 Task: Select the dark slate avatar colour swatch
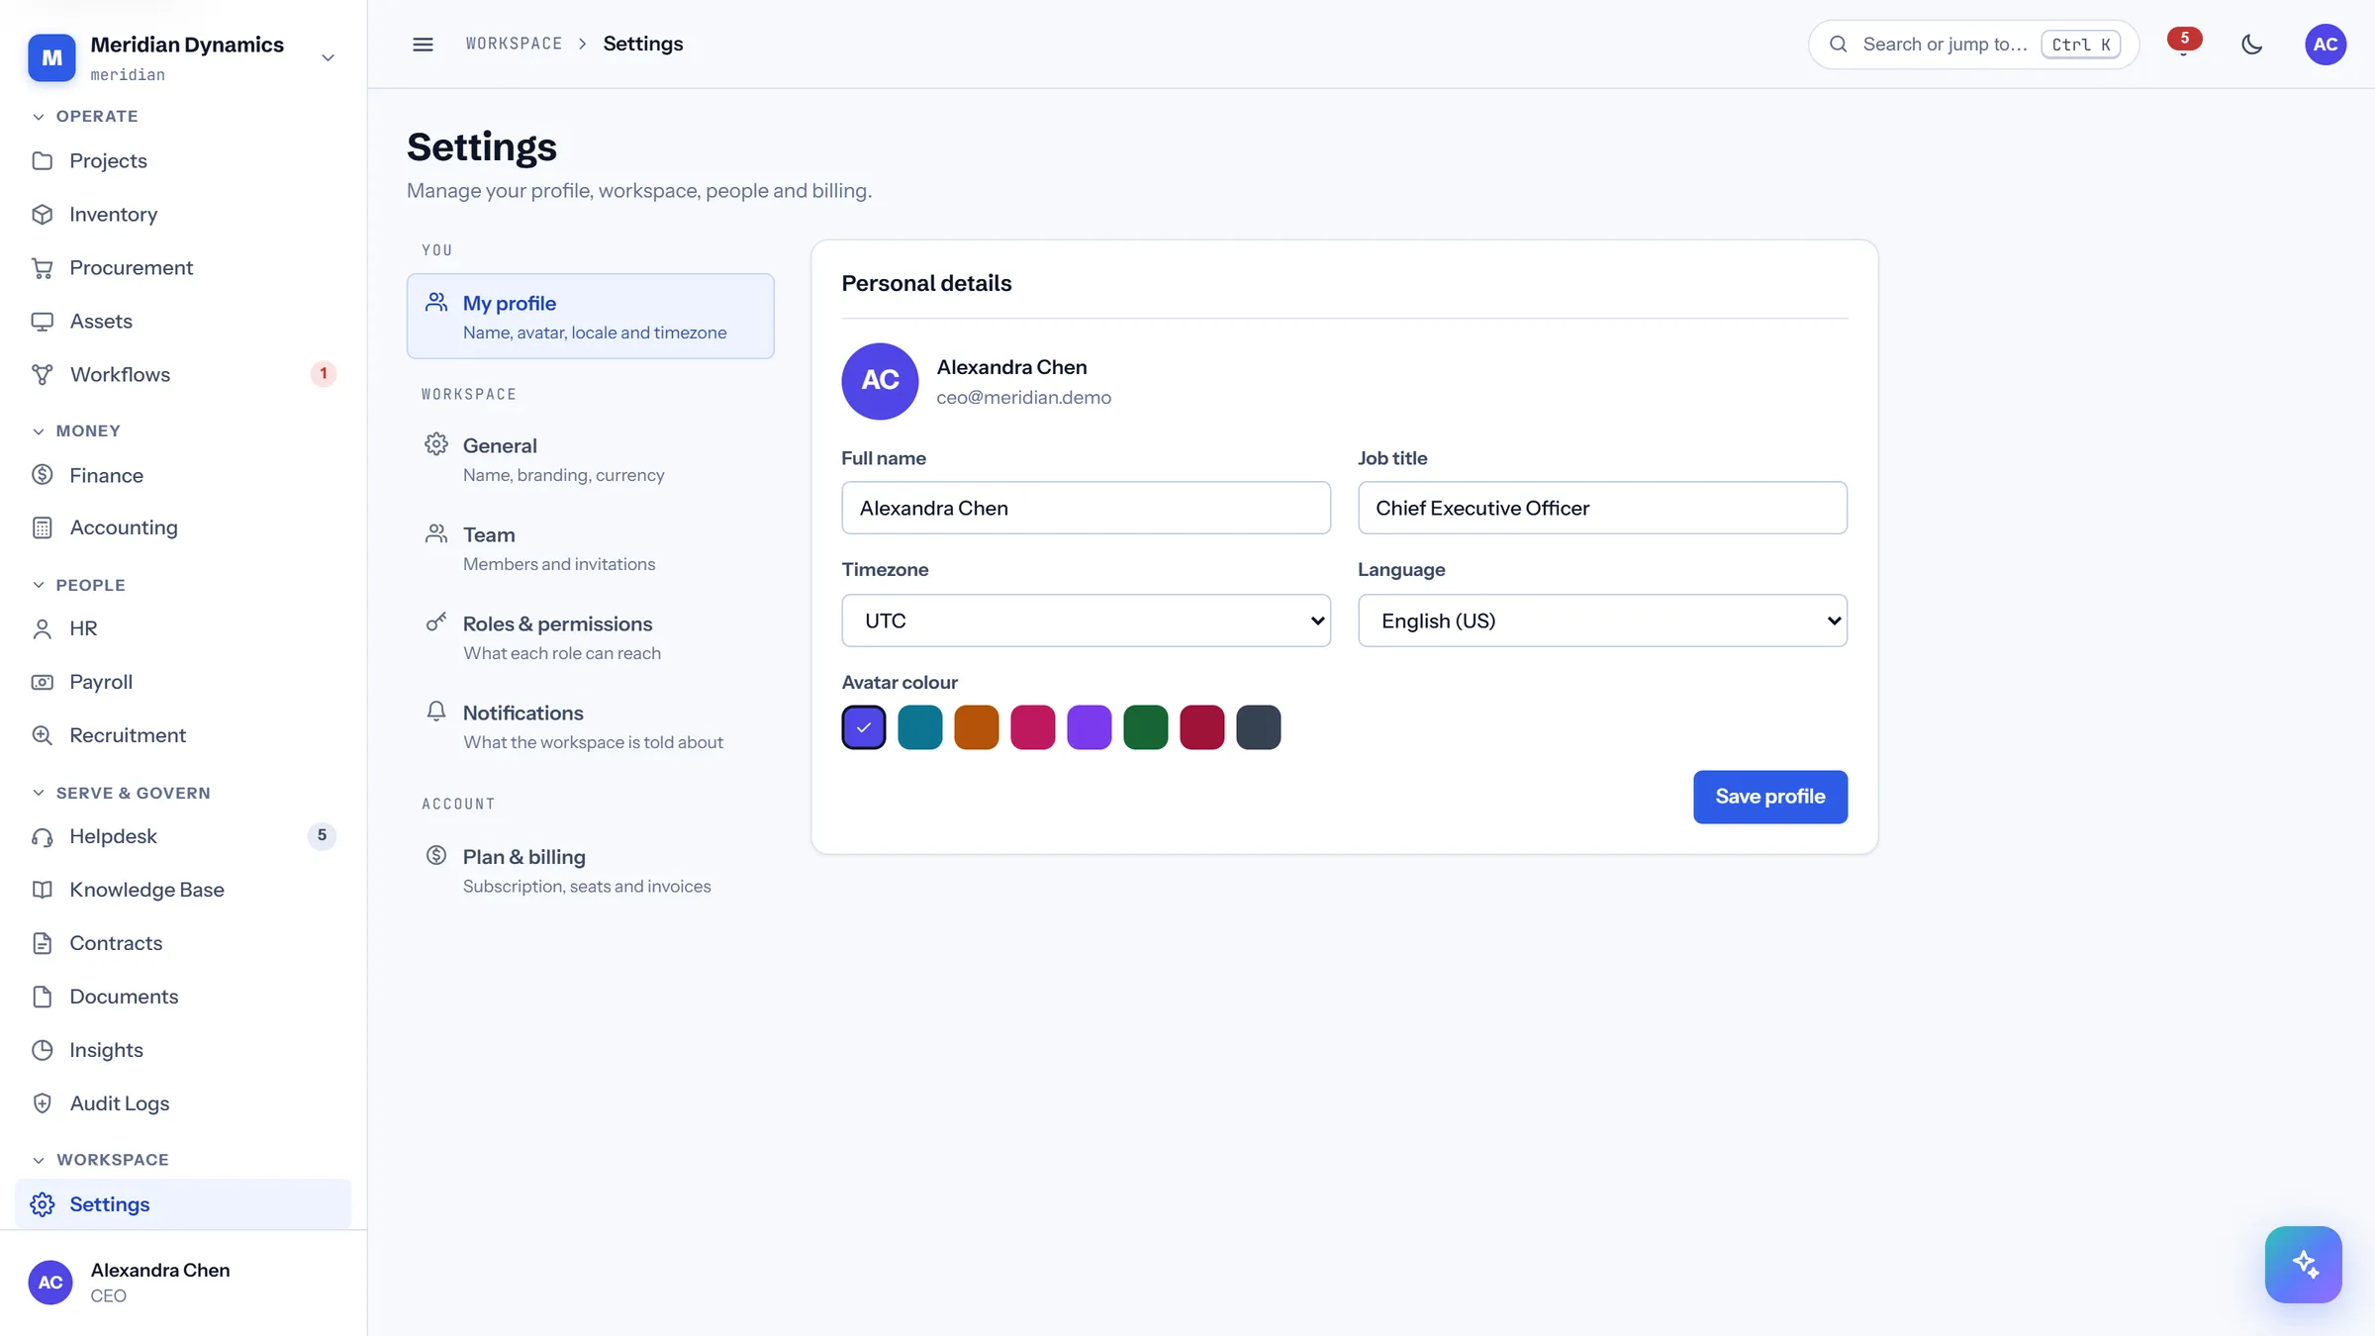click(x=1259, y=727)
